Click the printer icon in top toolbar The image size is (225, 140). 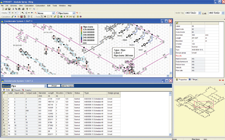(23, 9)
